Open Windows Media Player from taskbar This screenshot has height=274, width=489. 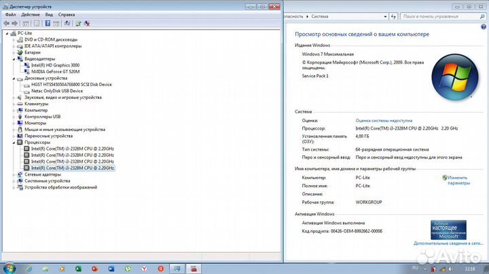pyautogui.click(x=62, y=269)
